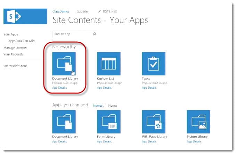This screenshot has height=155, width=237.
Task: Open SharePoint Store in sidebar
Action: 15,66
